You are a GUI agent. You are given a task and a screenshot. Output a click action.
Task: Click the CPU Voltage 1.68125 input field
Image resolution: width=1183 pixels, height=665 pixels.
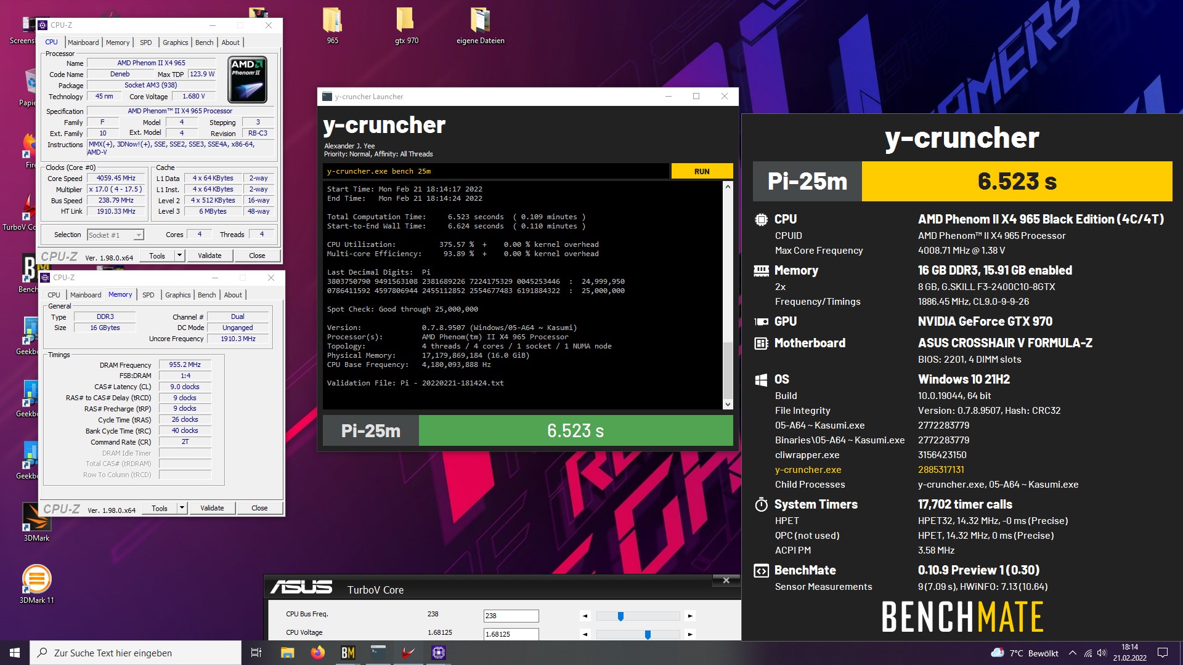[x=511, y=634]
